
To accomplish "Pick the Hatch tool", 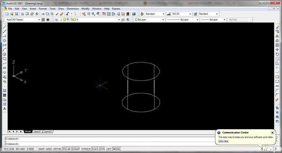I will tap(4, 90).
